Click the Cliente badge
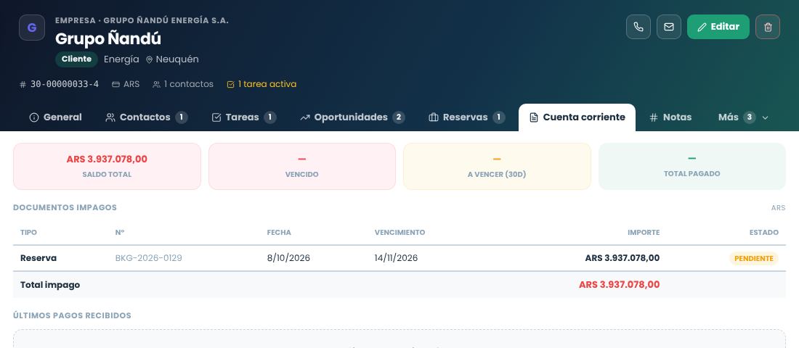 (x=76, y=59)
